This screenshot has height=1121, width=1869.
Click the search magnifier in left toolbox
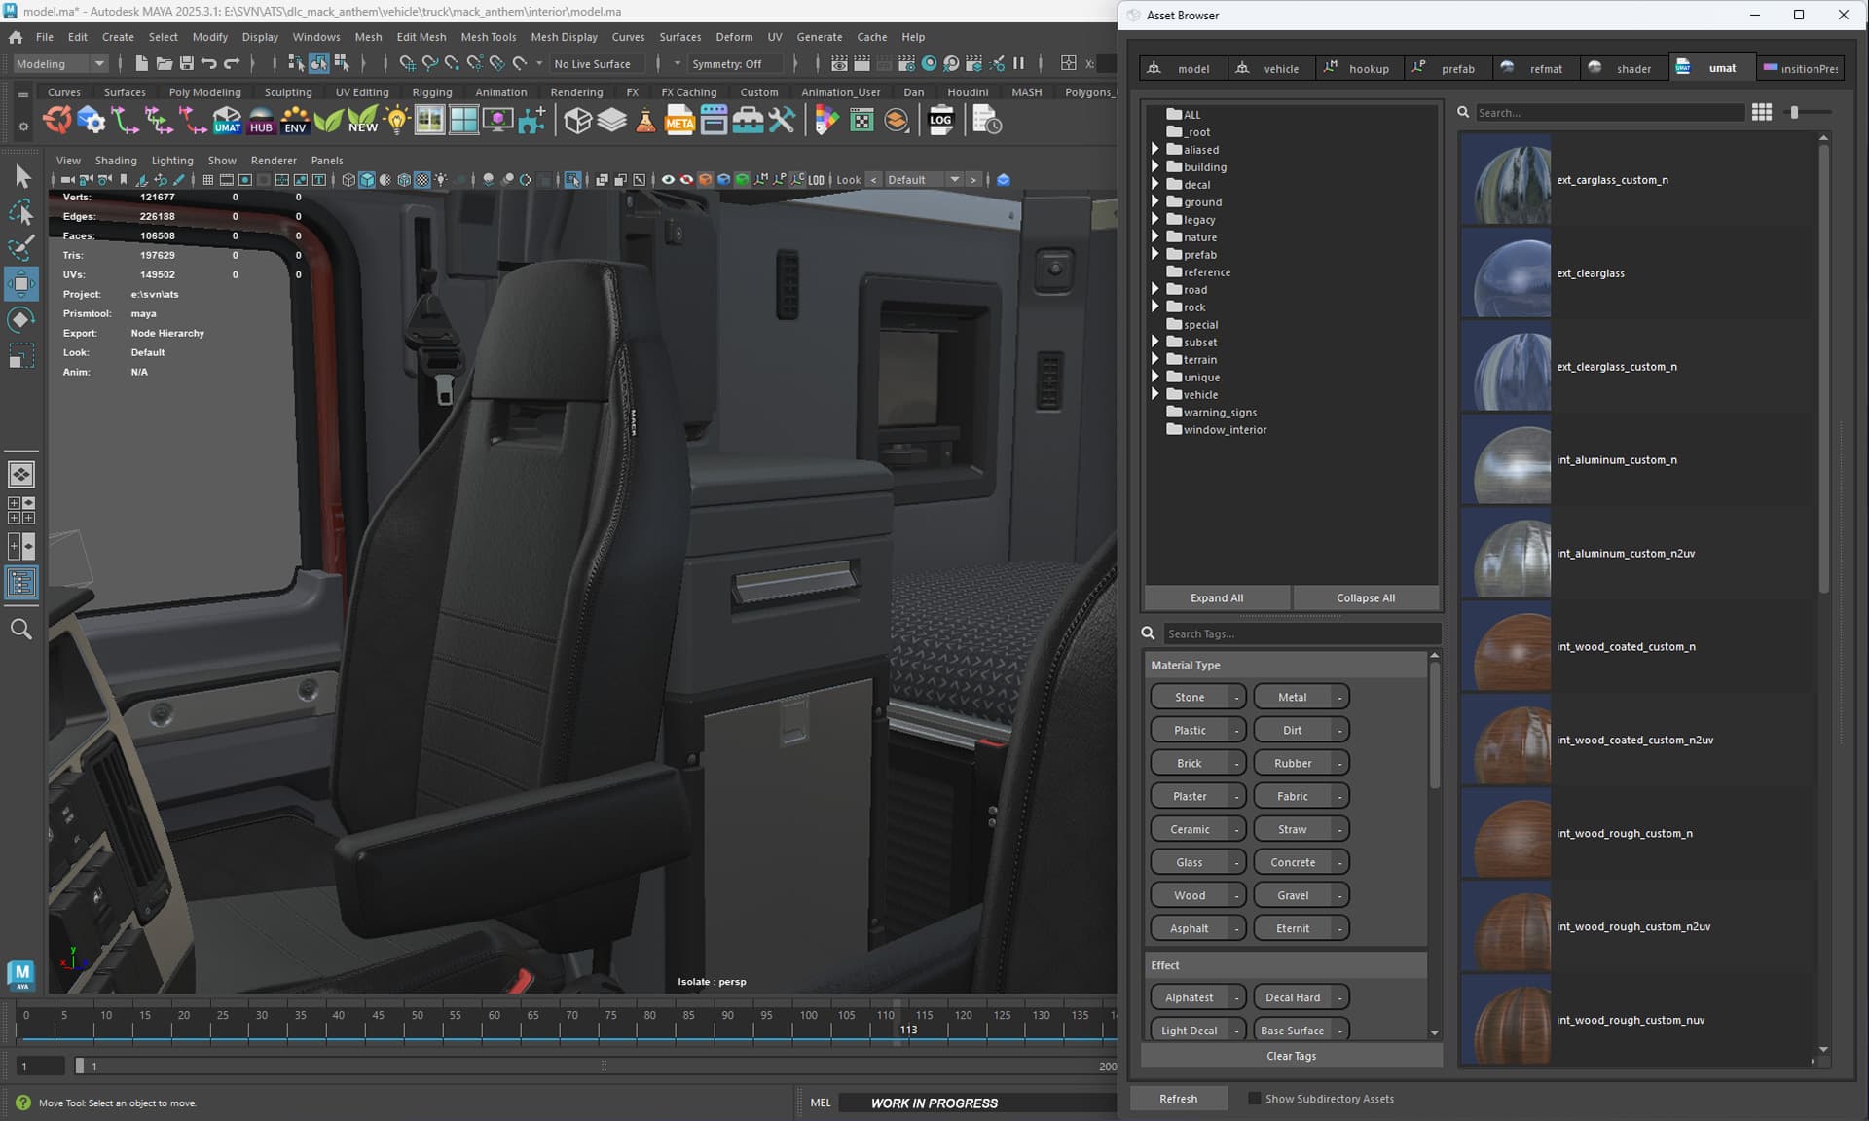pyautogui.click(x=20, y=630)
